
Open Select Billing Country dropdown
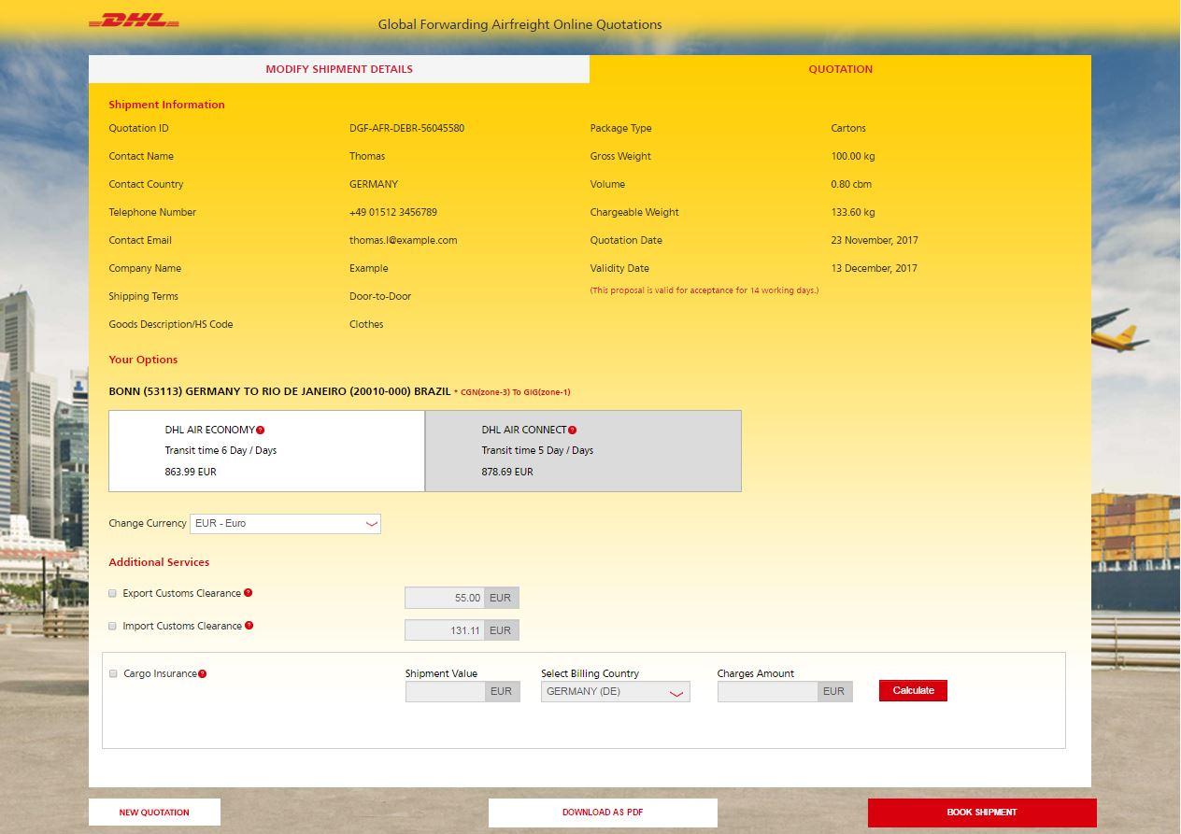point(615,692)
